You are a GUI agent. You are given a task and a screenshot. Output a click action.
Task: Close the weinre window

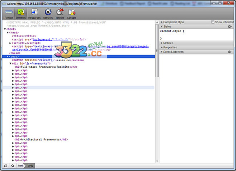[x=228, y=3]
